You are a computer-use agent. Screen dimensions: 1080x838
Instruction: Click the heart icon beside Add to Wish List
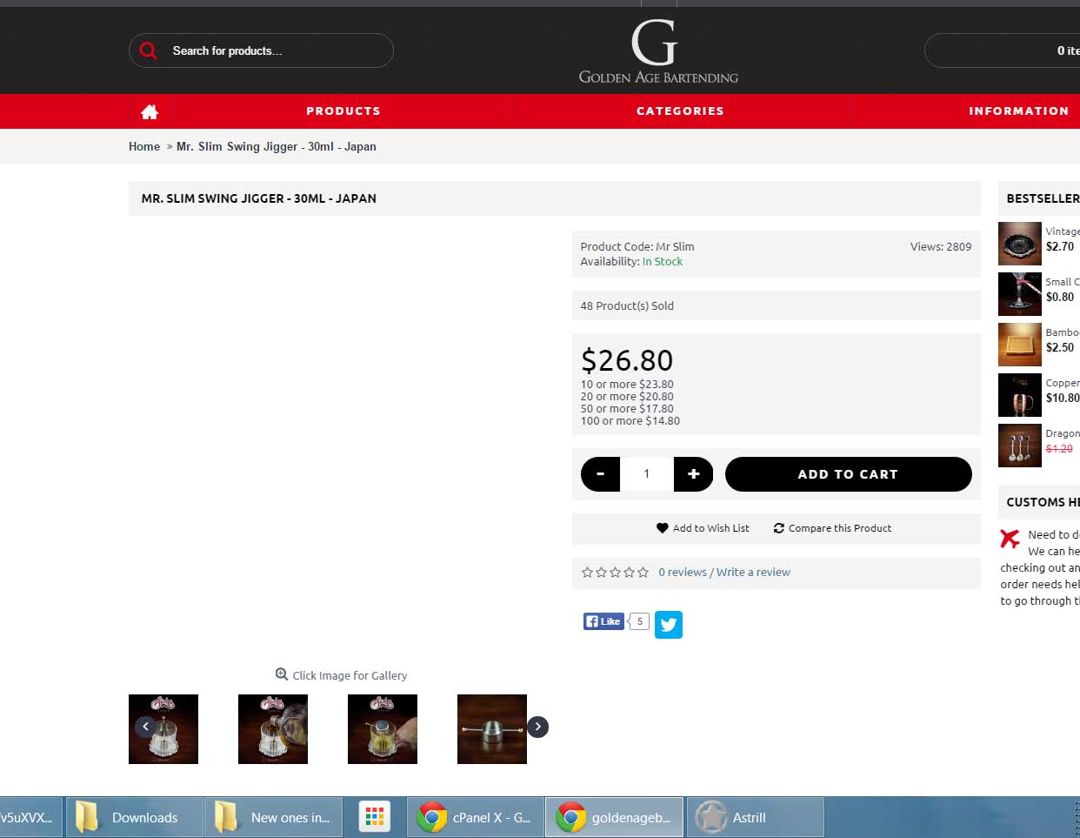[x=663, y=528]
